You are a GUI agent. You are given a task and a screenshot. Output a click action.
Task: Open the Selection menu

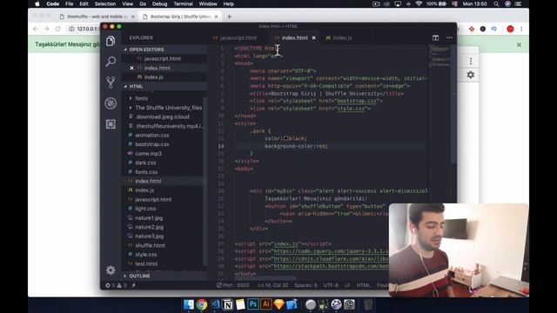click(x=105, y=3)
